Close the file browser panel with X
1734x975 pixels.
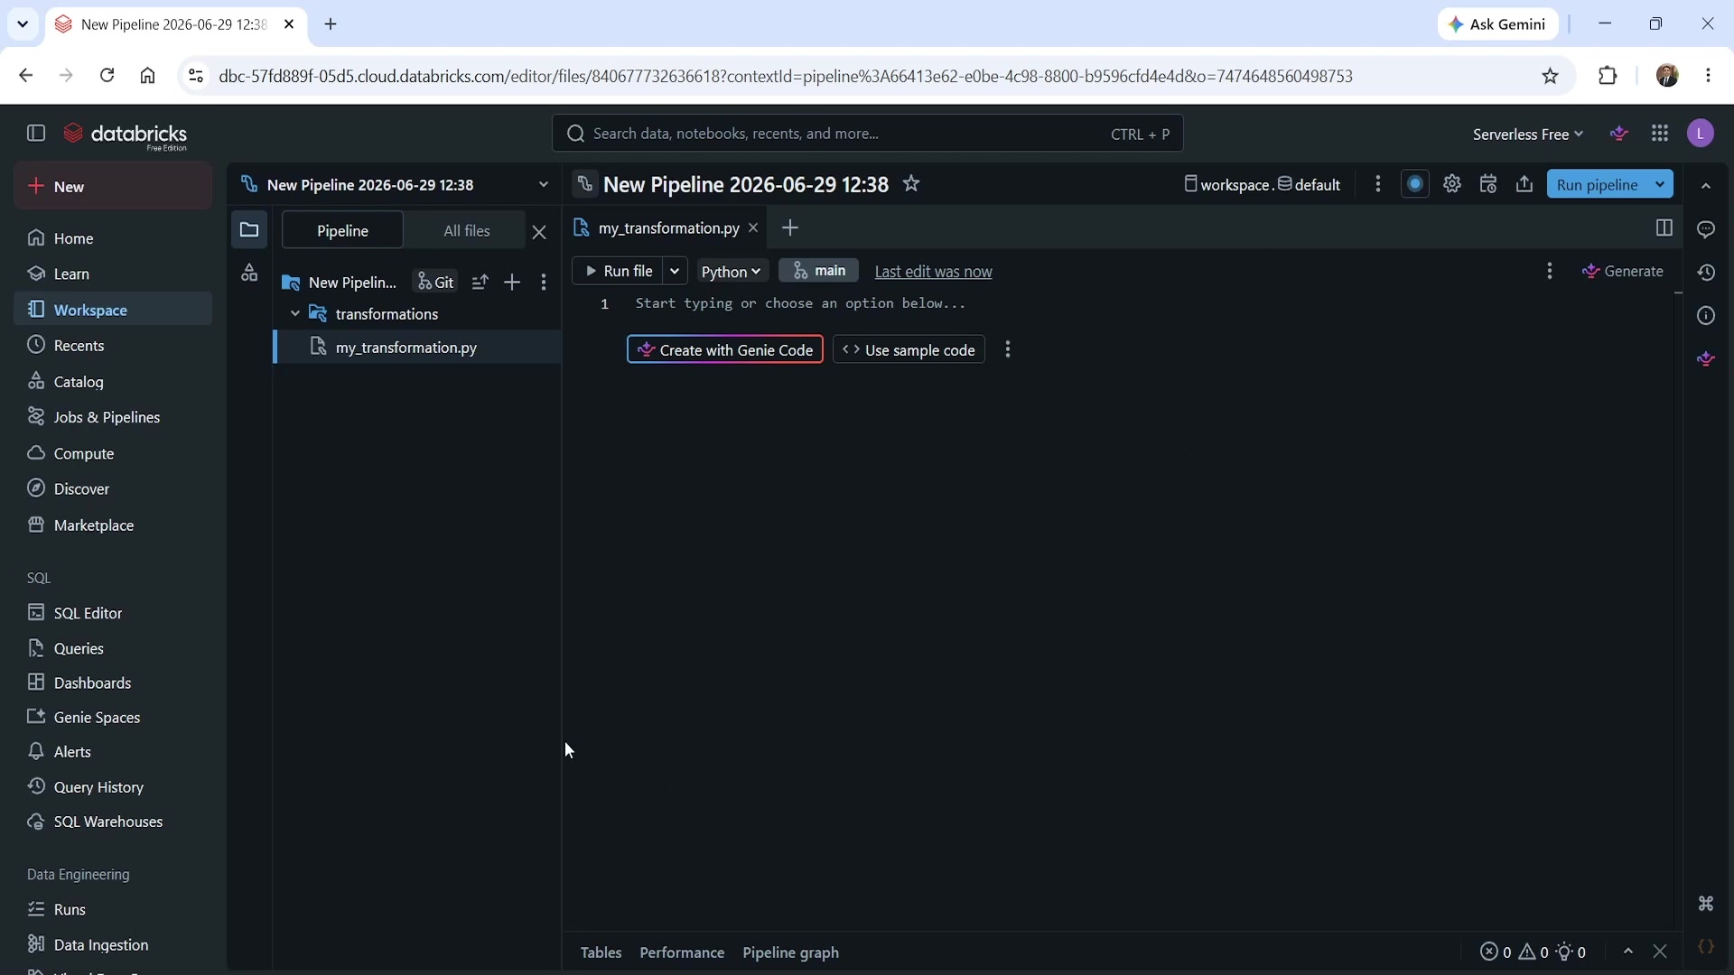[x=539, y=232]
